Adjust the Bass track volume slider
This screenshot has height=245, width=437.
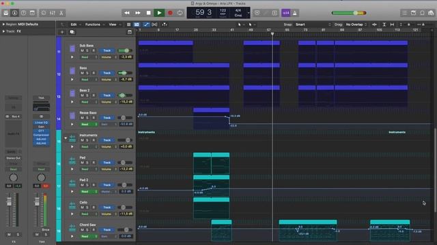pos(125,73)
